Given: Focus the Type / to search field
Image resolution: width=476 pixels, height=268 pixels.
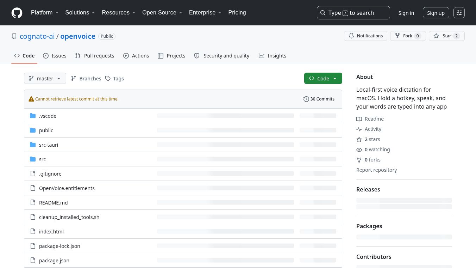Looking at the screenshot, I should [x=353, y=13].
